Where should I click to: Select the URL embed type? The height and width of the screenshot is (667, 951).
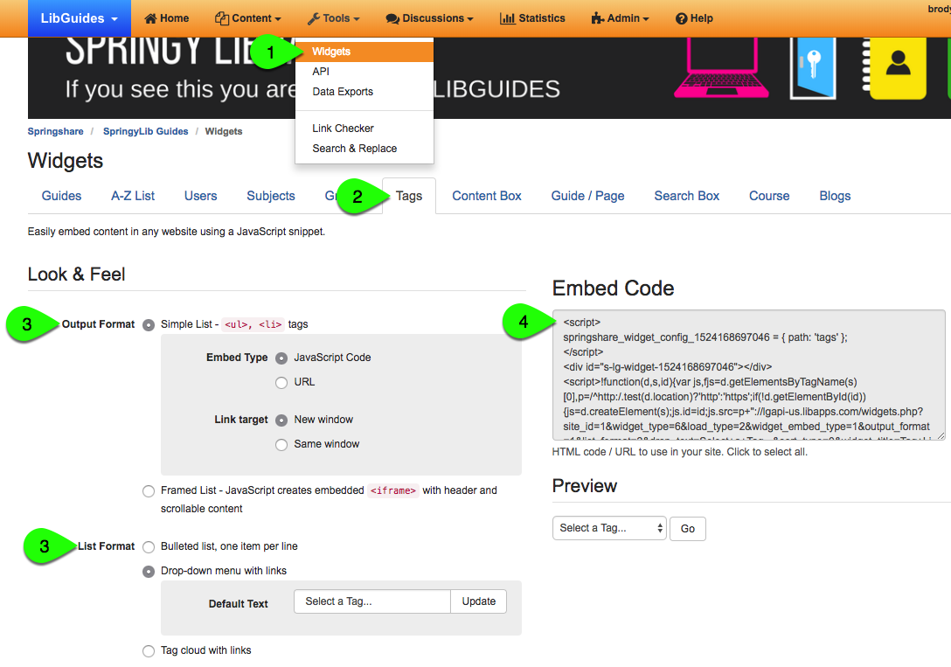tap(281, 382)
